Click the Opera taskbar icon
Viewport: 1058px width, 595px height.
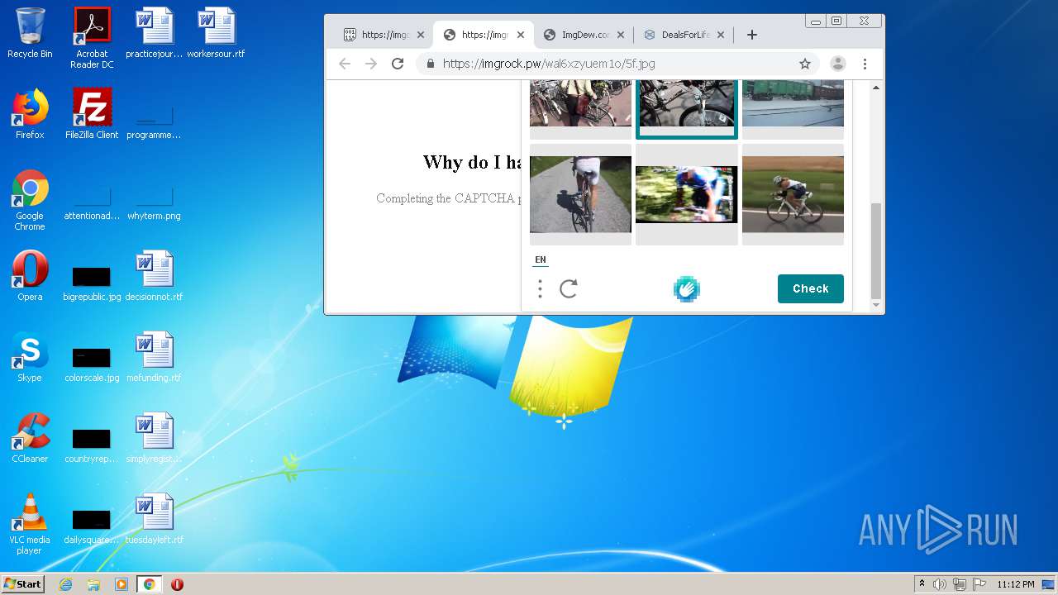coord(177,584)
